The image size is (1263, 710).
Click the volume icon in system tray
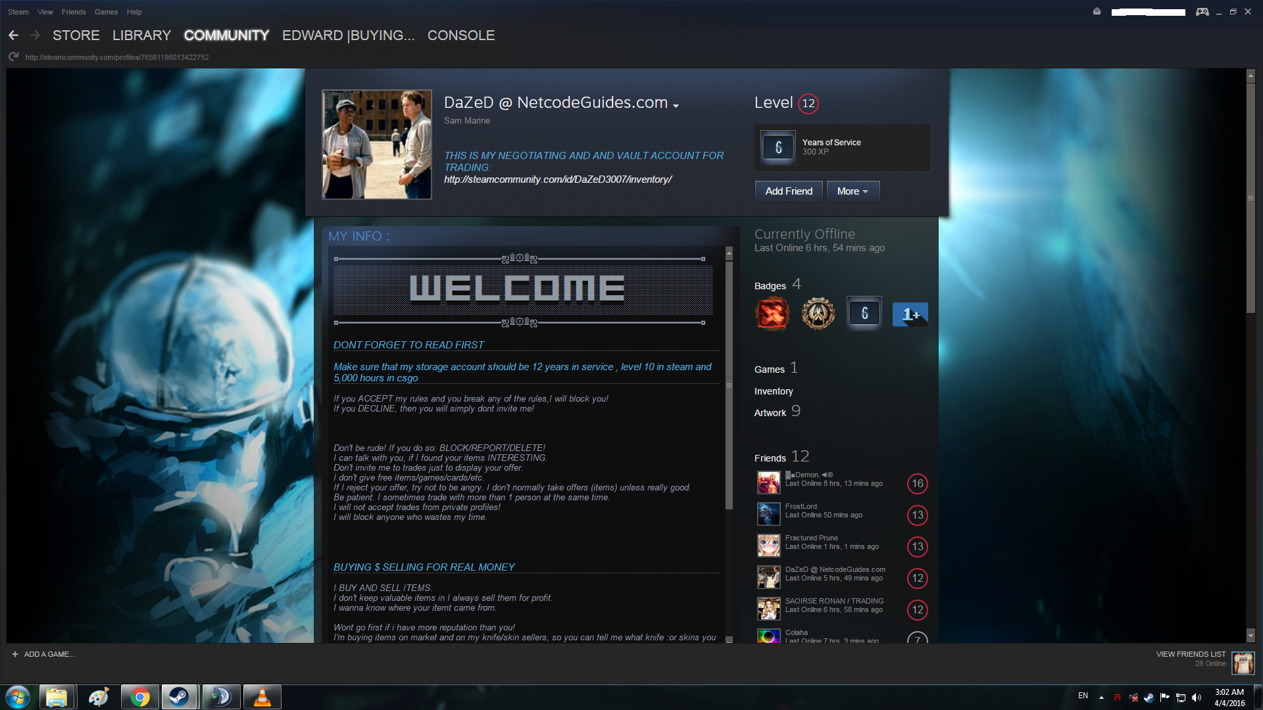click(1197, 698)
